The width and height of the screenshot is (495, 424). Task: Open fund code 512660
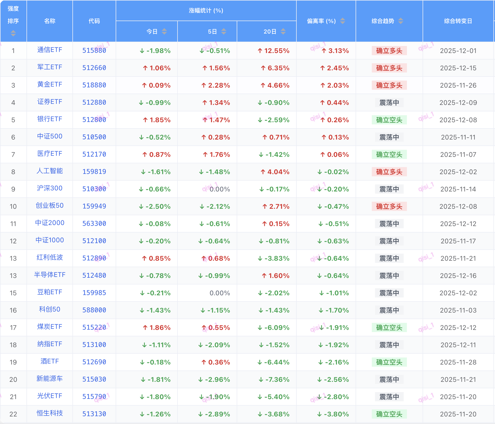[94, 68]
